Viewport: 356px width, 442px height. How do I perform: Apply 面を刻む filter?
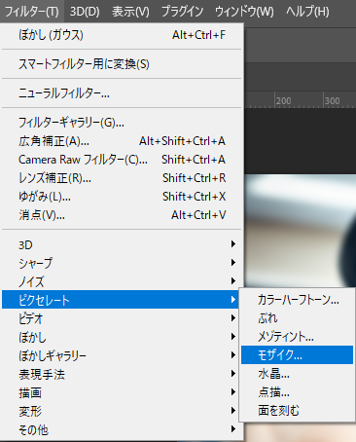click(x=297, y=411)
